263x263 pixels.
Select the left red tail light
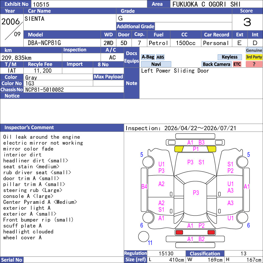[x=179, y=232]
